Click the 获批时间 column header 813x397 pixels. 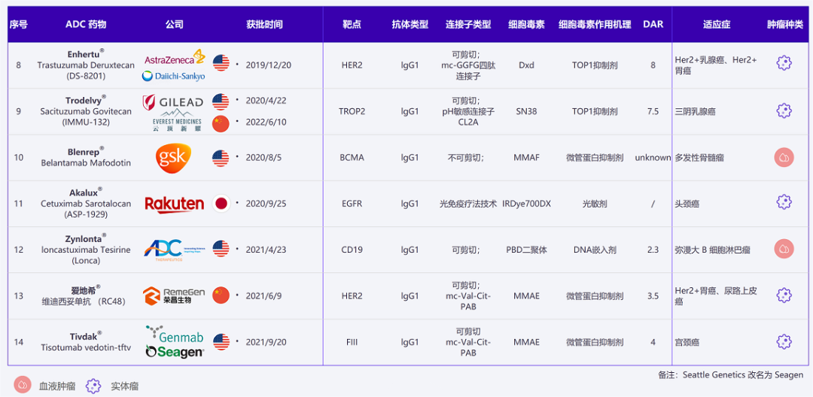(264, 25)
